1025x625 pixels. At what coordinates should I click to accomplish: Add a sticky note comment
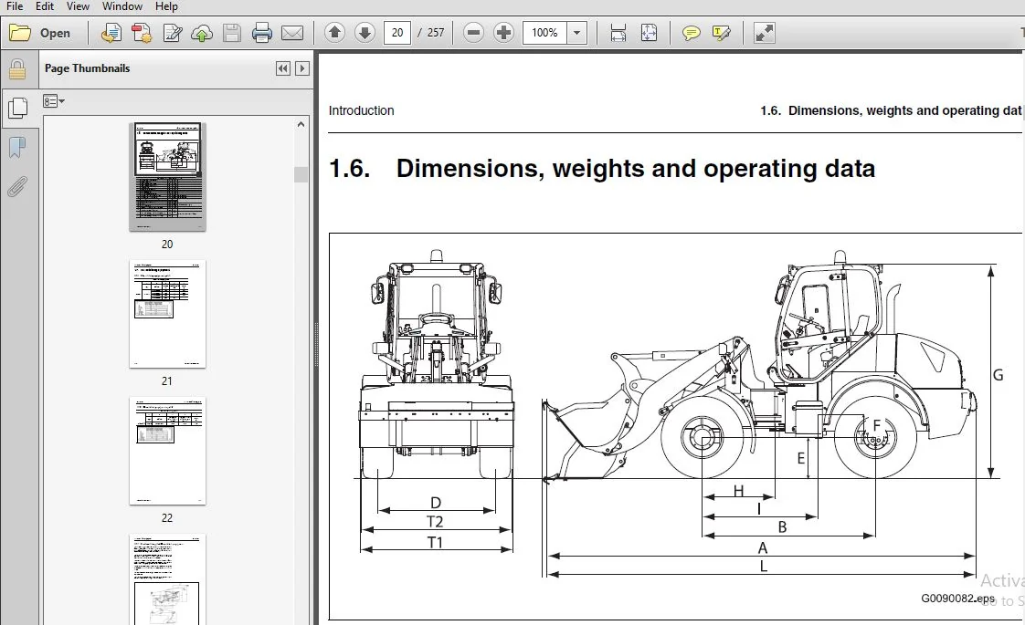691,33
